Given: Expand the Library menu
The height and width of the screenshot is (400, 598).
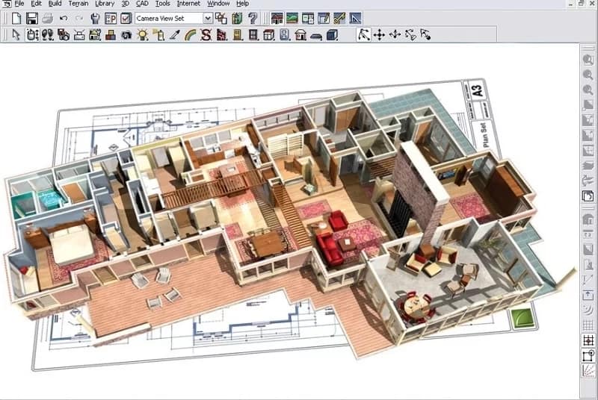Looking at the screenshot, I should pos(105,4).
